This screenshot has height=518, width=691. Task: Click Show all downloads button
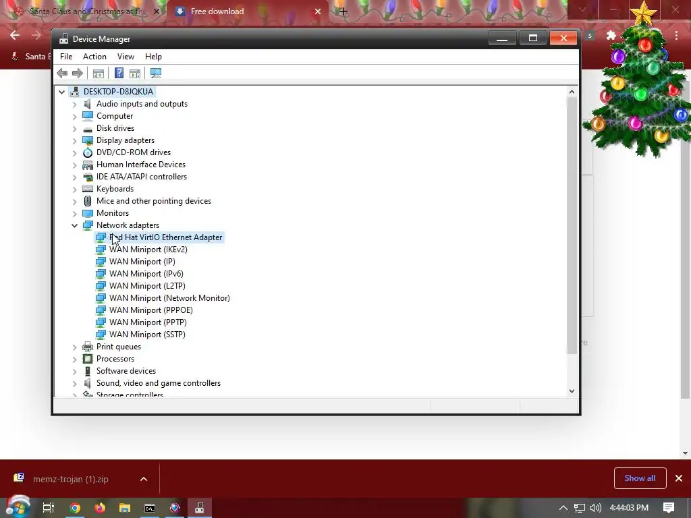coord(640,478)
